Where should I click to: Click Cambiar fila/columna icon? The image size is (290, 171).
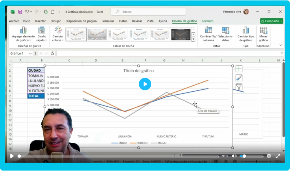pyautogui.click(x=208, y=30)
